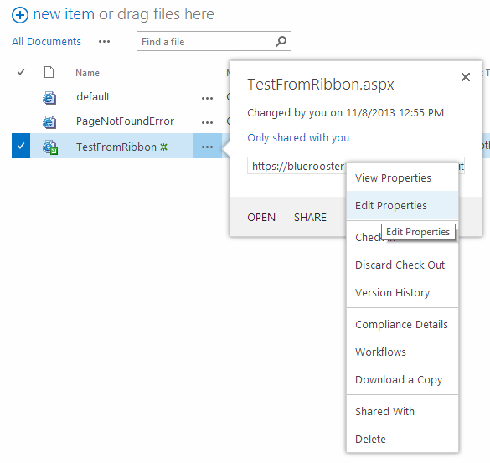Screen dimensions: 490x463
Task: Click the OPEN button in callout
Action: coord(261,218)
